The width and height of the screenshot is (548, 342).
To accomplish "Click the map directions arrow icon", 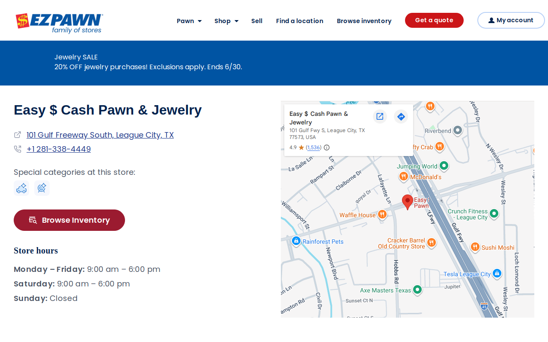I will [401, 116].
